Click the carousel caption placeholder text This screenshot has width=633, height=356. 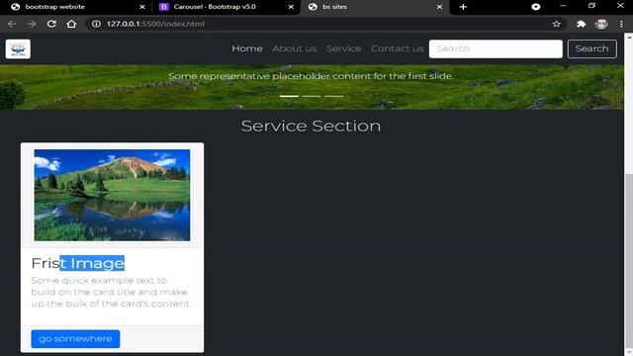click(x=311, y=76)
